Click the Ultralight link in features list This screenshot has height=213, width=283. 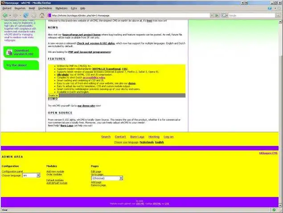coord(63,75)
